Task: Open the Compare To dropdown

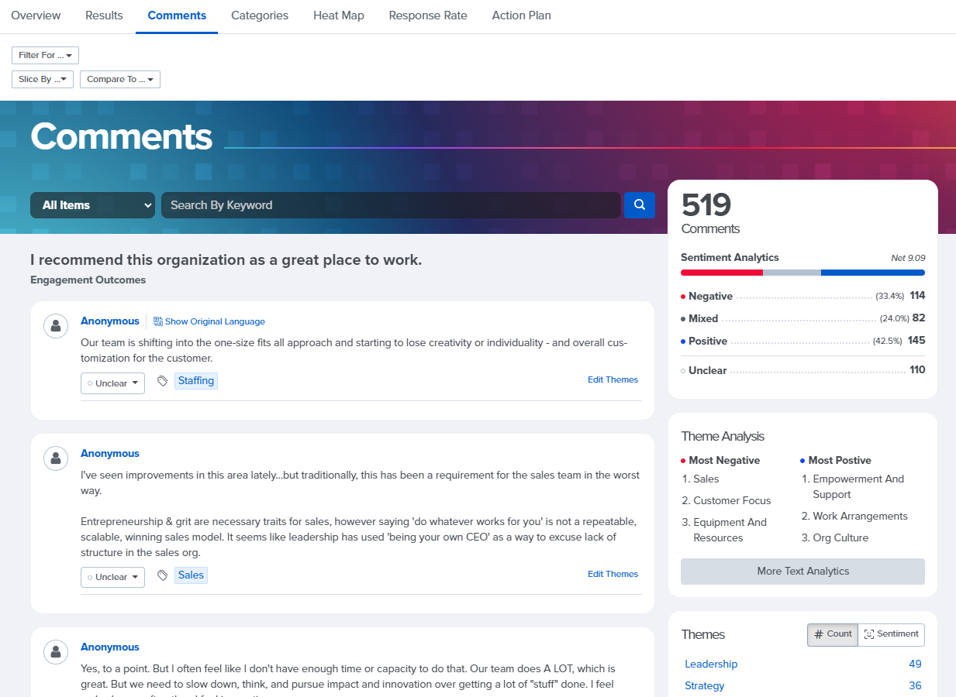Action: click(x=120, y=79)
